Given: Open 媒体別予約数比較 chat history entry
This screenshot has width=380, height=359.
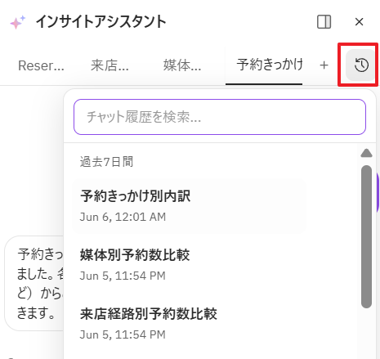Looking at the screenshot, I should [x=189, y=264].
